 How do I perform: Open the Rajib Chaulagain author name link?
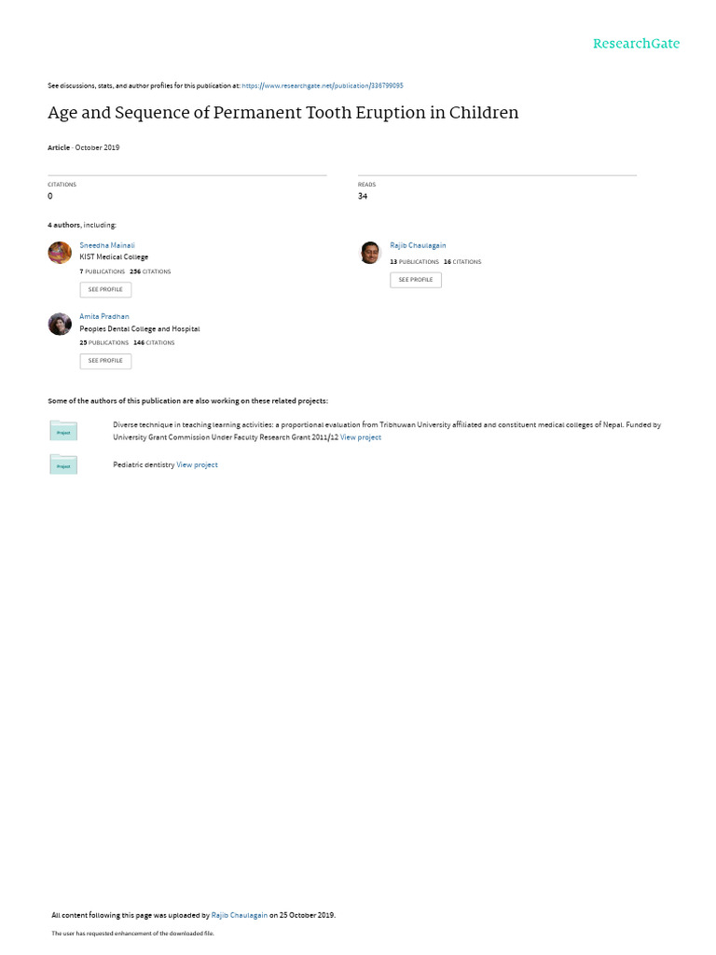tap(418, 245)
